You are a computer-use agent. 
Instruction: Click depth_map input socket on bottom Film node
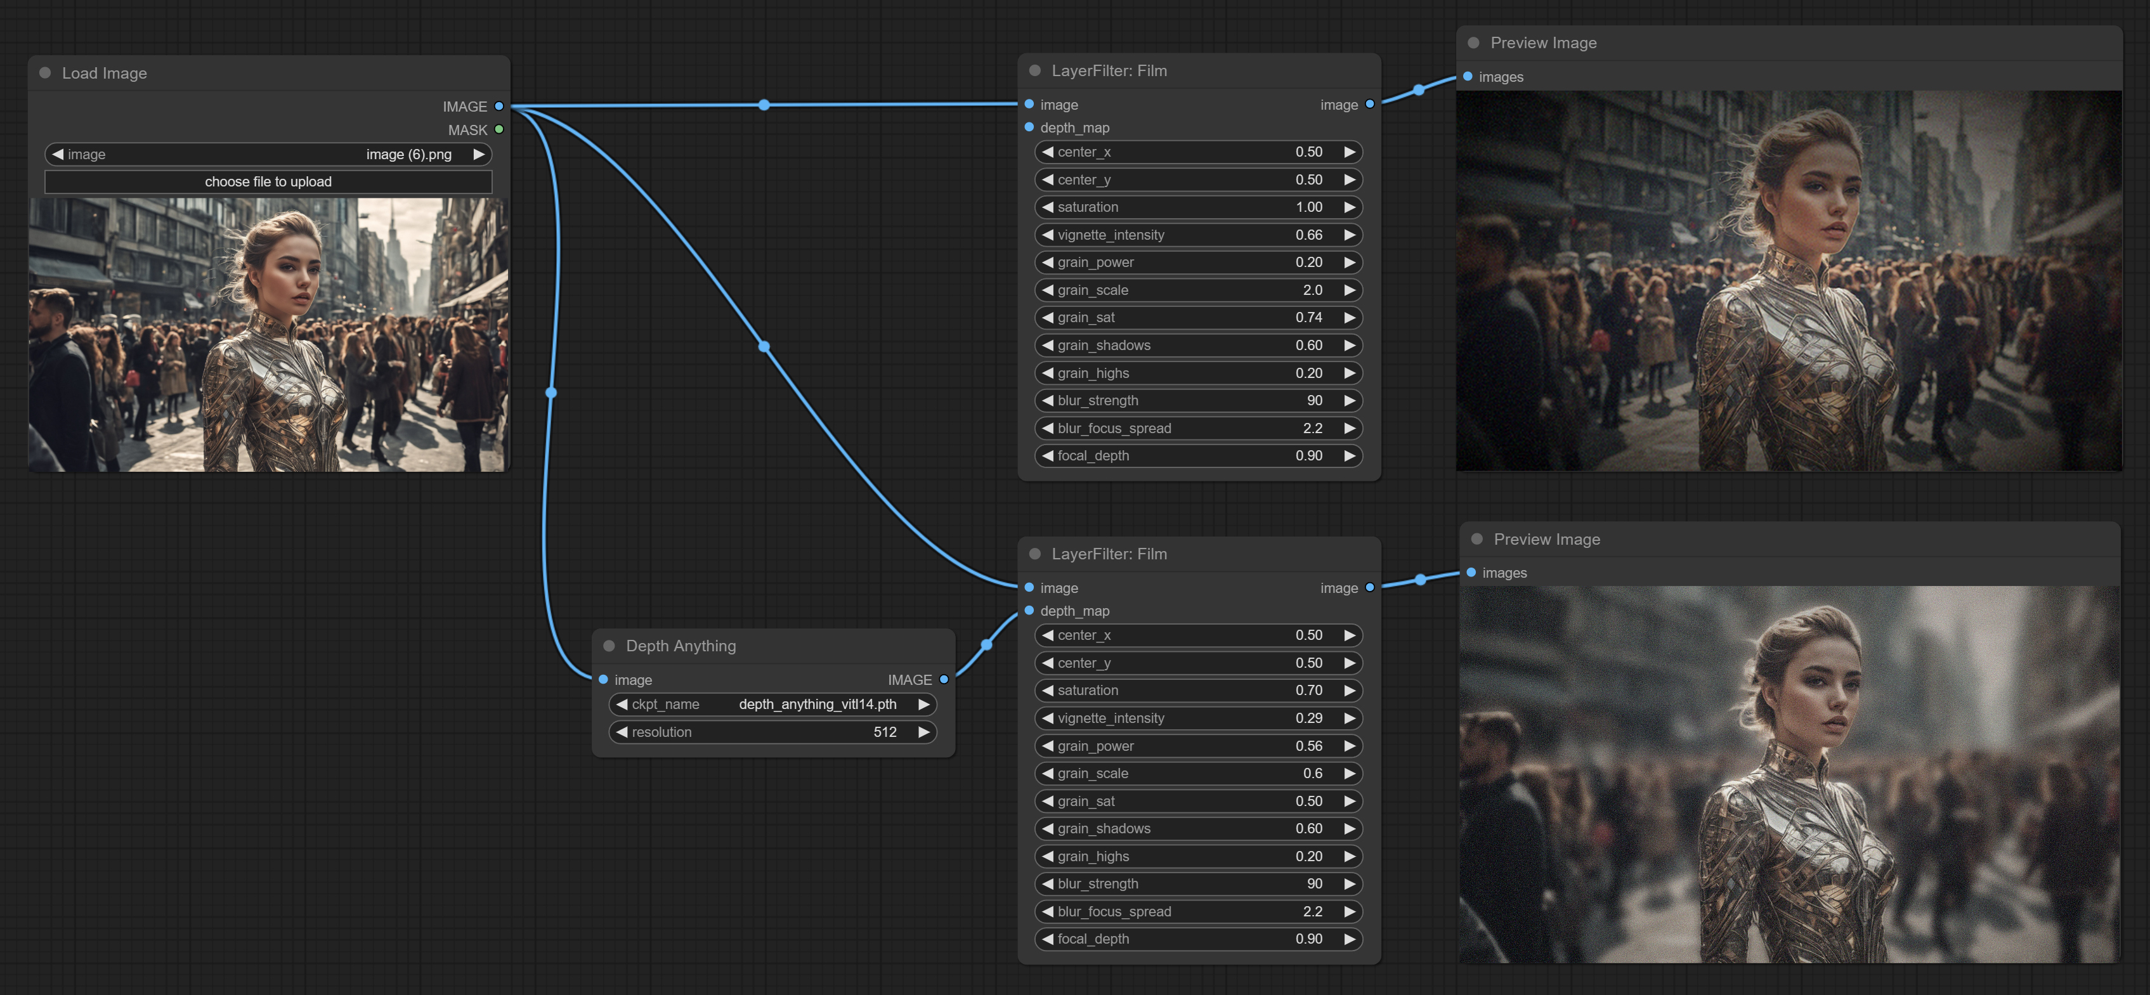(x=1029, y=610)
